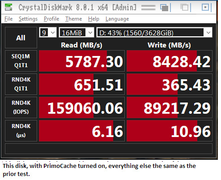The width and height of the screenshot is (221, 180).
Task: Minimize the CrystalDiskMark window
Action: [148, 7]
